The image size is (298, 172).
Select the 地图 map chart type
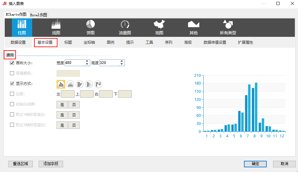click(159, 27)
